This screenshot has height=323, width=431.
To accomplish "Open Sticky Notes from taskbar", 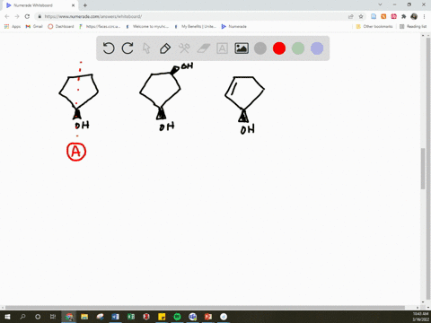I will (x=162, y=317).
